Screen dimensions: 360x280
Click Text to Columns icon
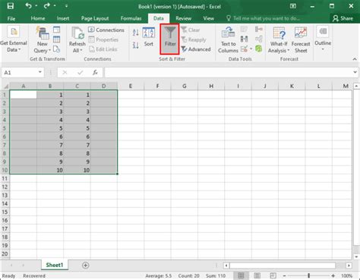point(228,40)
